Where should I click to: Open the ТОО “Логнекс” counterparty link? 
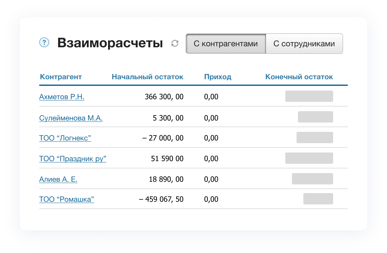pos(65,138)
